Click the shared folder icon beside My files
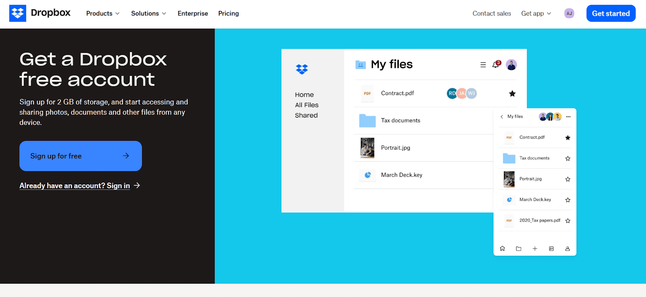The image size is (646, 297). coord(361,65)
